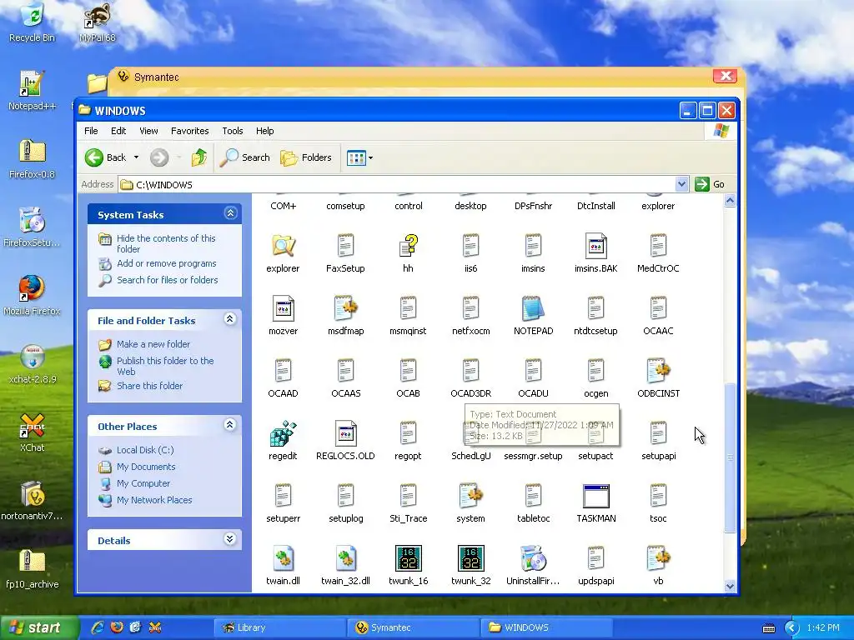Select the twain.dll file icon
The height and width of the screenshot is (640, 854).
point(283,558)
